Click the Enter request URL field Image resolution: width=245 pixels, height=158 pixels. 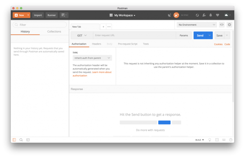134,35
